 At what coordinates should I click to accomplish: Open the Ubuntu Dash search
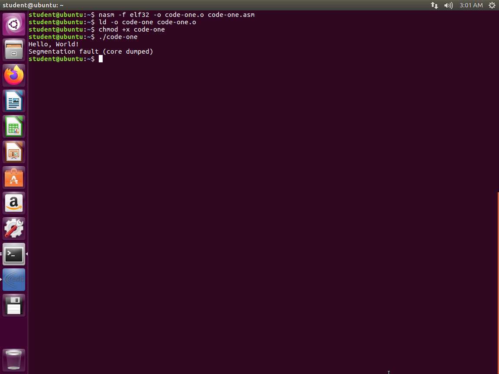[14, 24]
